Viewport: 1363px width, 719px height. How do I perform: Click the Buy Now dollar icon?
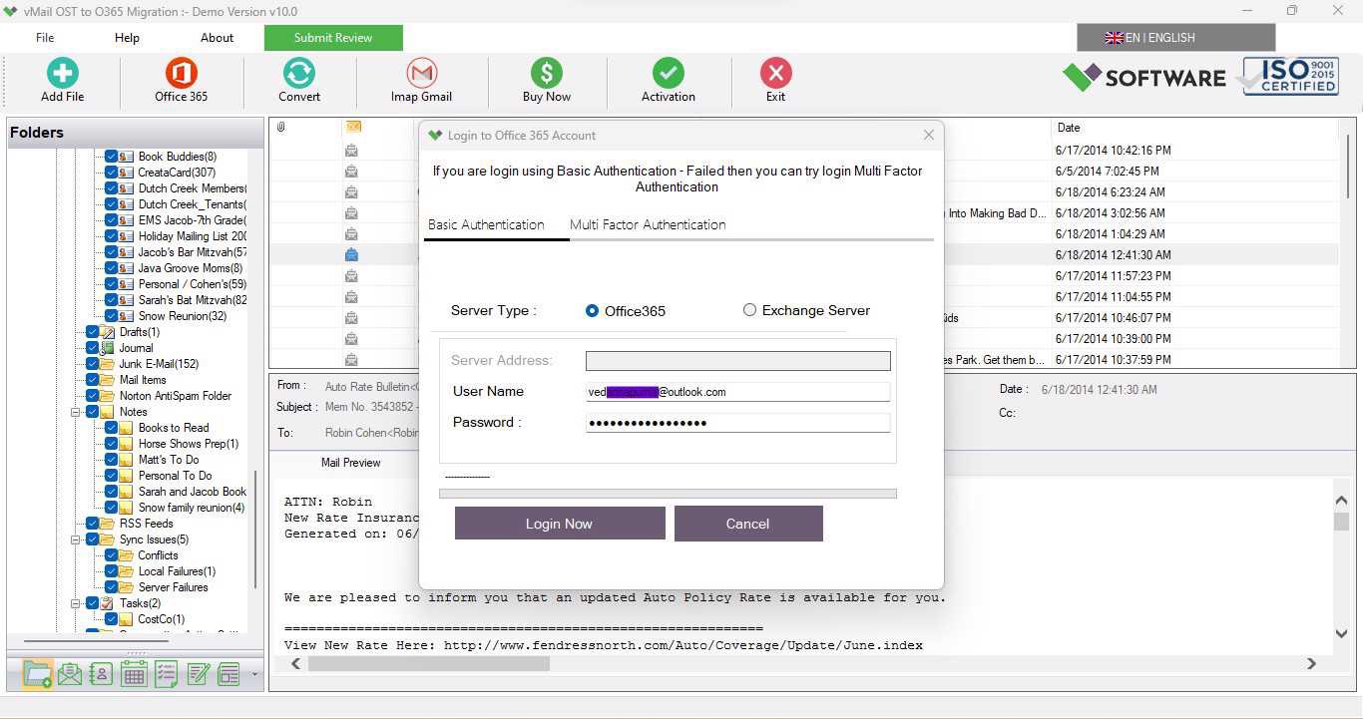click(x=547, y=74)
